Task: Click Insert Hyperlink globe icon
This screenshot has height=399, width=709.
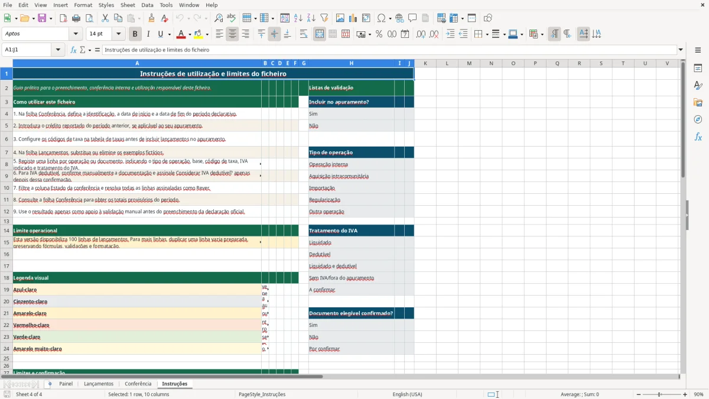Action: pos(399,18)
